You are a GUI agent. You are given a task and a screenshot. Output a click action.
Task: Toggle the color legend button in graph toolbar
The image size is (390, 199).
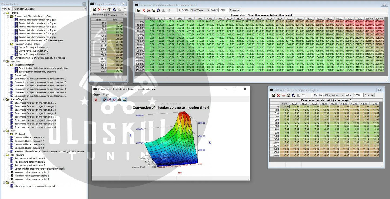pyautogui.click(x=124, y=100)
